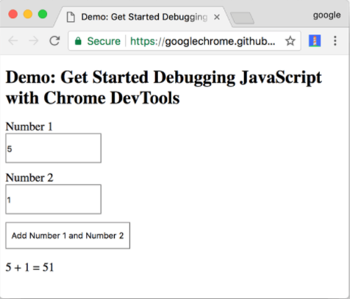
Task: Bookmark the page with the star icon
Action: [x=290, y=41]
